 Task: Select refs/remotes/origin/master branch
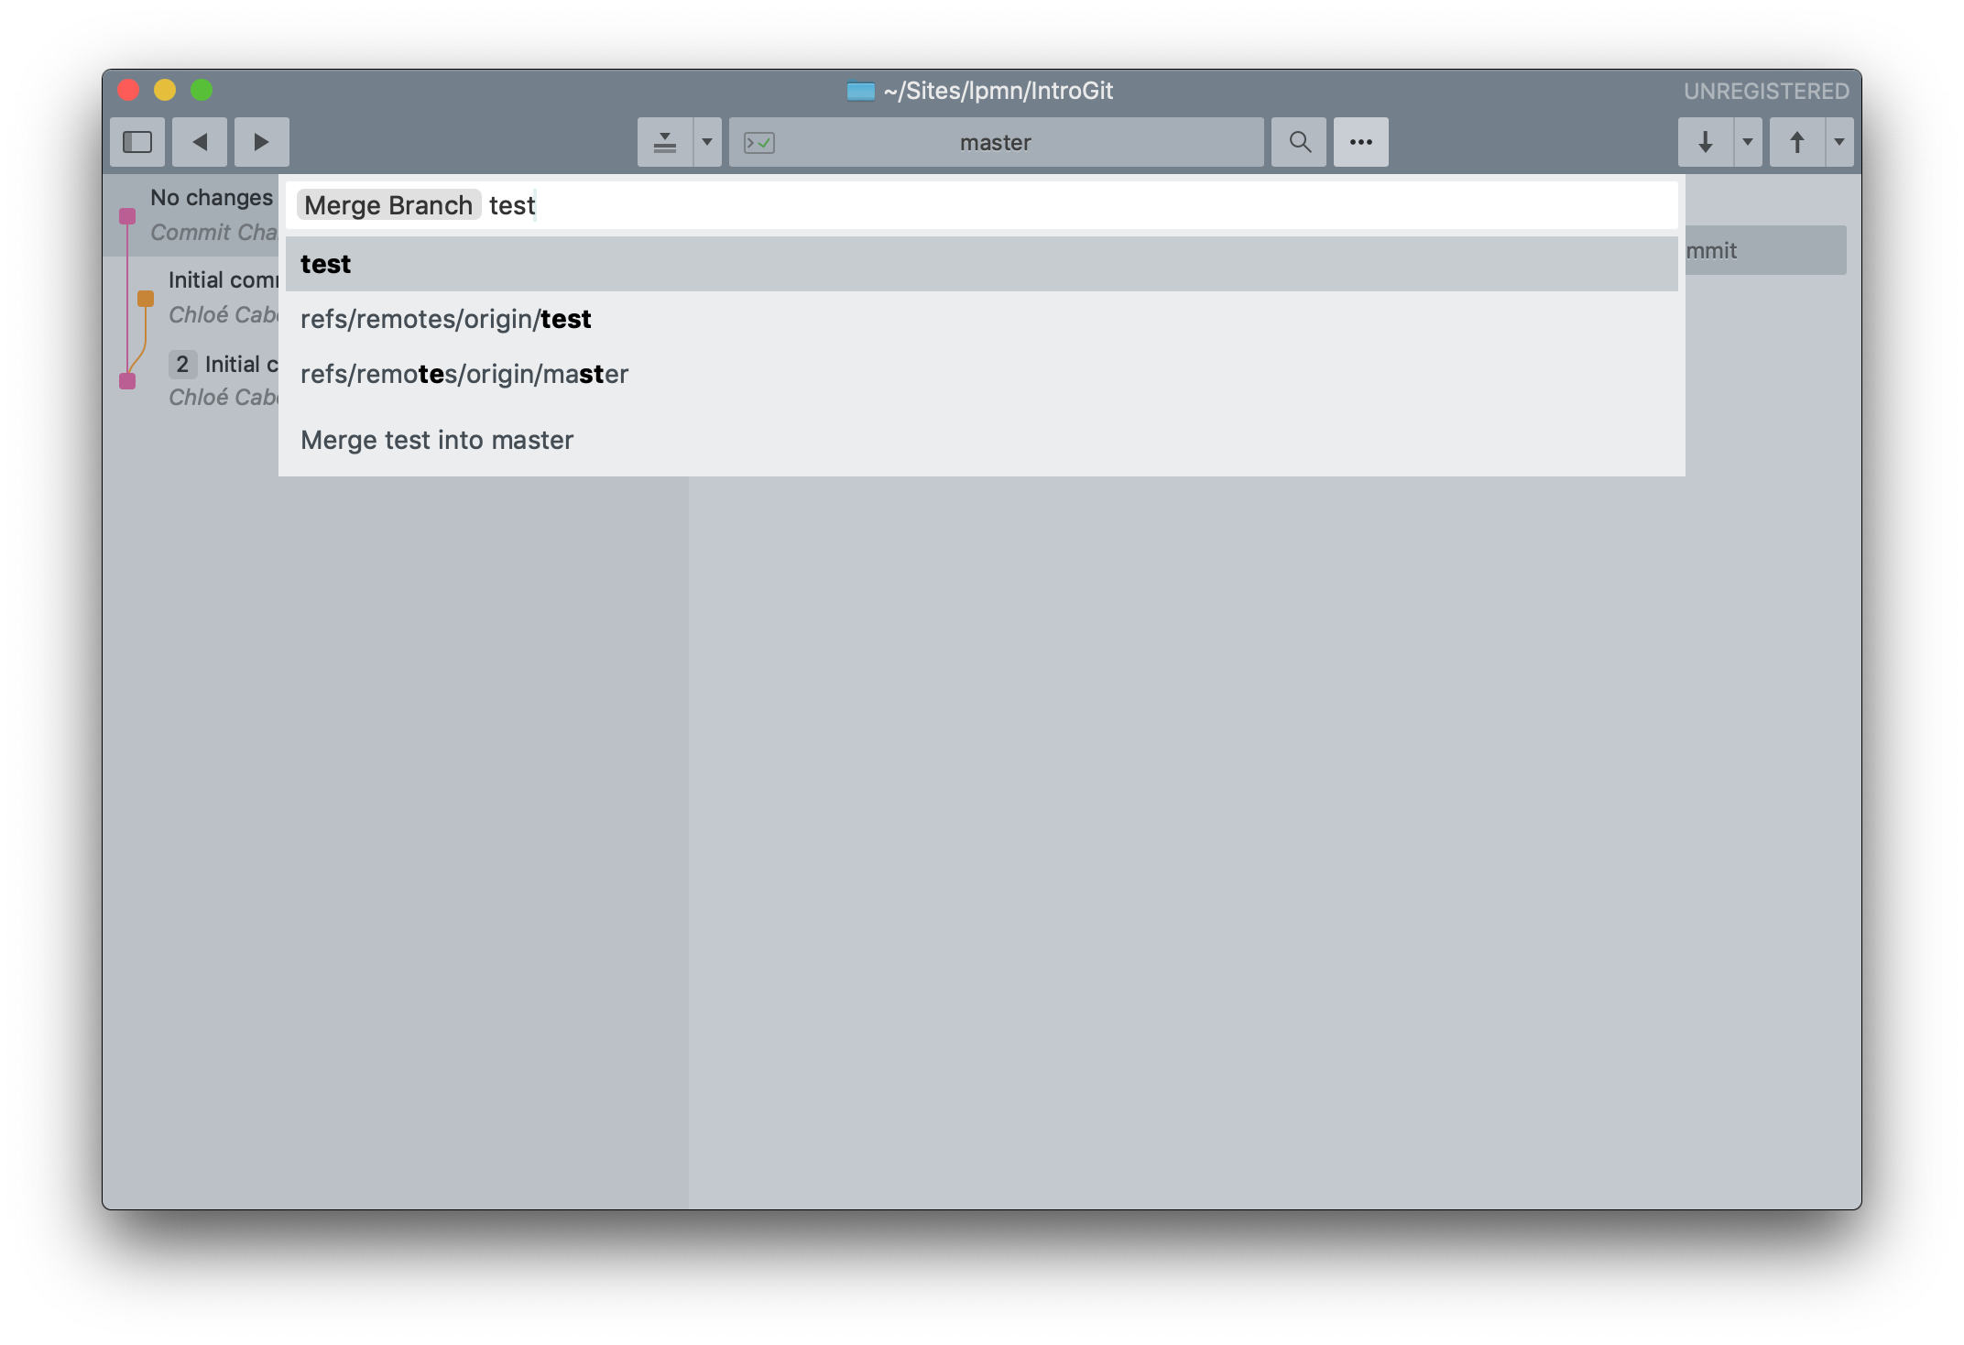[x=463, y=373]
